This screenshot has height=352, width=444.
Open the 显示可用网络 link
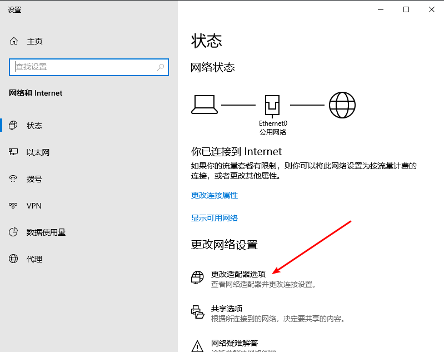point(214,218)
